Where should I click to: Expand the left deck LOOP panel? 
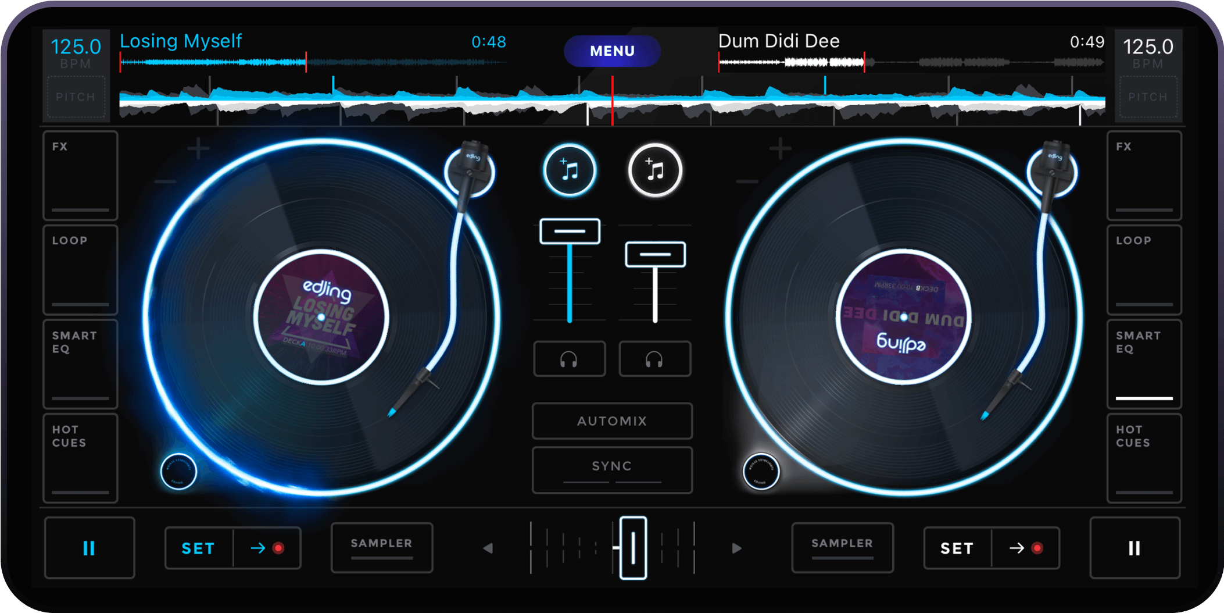click(x=80, y=269)
